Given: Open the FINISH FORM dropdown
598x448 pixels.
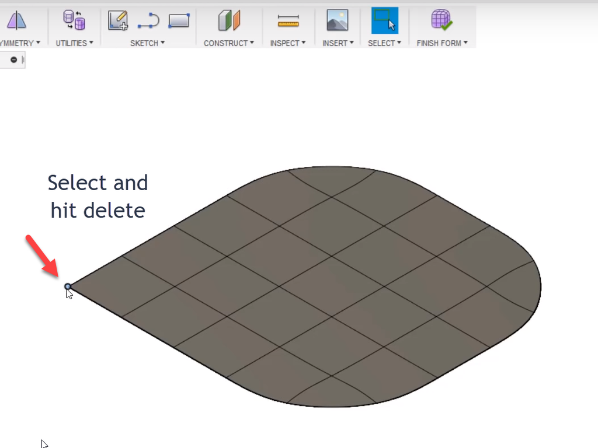Looking at the screenshot, I should 442,43.
